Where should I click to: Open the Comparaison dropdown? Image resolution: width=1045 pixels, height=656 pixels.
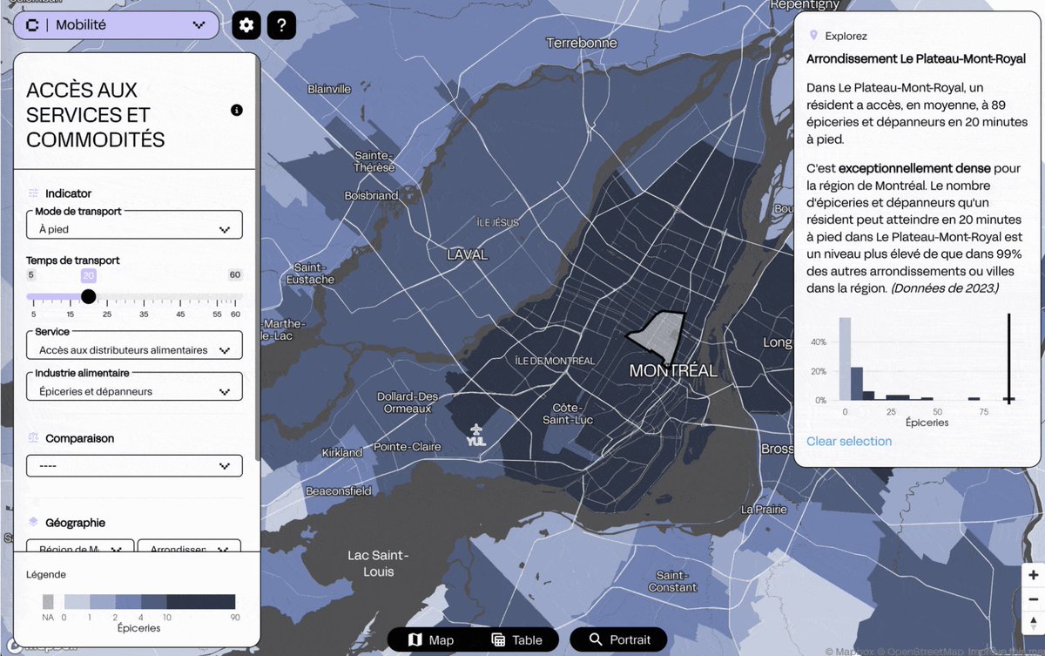(x=134, y=465)
